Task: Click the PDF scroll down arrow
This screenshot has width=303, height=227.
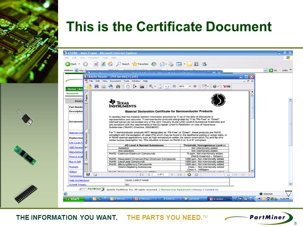Action: click(252, 170)
